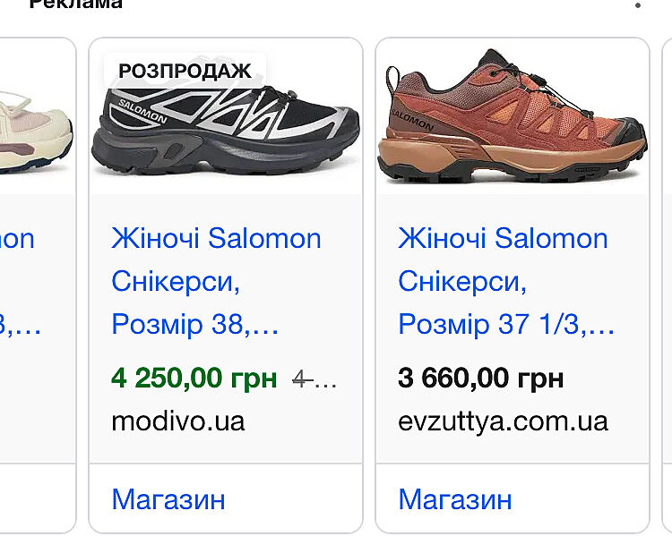Open 'Жіночі Salomon Снікерси, Розмір 37 1/3' link

click(x=505, y=281)
